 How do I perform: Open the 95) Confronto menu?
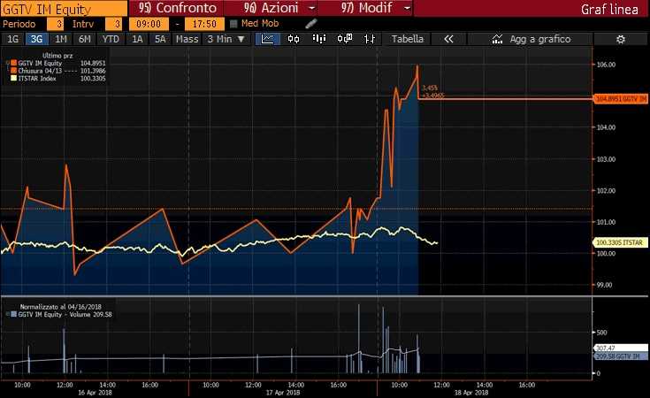(178, 8)
